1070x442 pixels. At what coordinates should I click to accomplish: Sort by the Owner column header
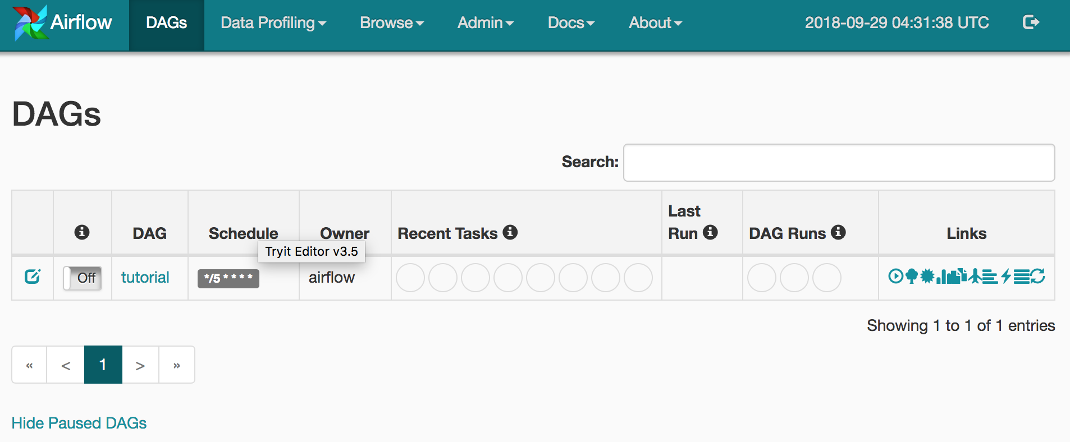point(345,233)
